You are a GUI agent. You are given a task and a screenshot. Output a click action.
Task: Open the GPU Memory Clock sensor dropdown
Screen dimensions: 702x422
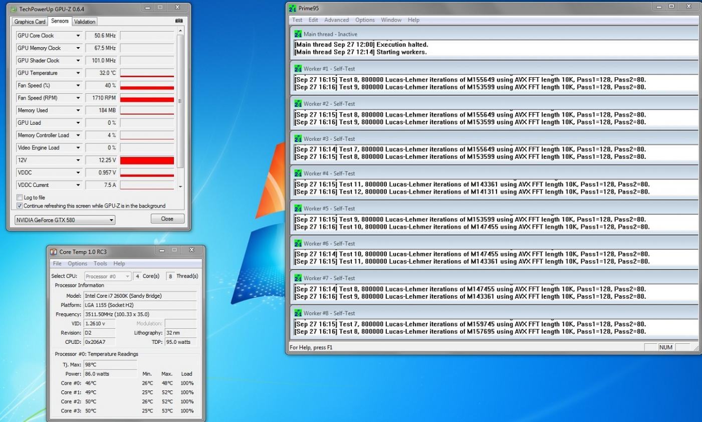click(78, 48)
